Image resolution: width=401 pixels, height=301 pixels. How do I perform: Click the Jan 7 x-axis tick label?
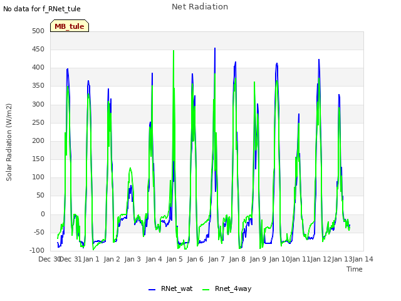pos(216,259)
